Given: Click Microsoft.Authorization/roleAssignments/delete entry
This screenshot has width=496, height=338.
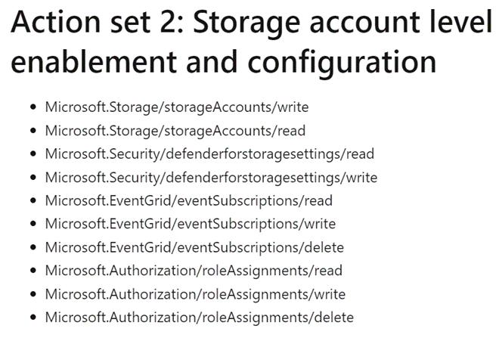Looking at the screenshot, I should point(200,318).
